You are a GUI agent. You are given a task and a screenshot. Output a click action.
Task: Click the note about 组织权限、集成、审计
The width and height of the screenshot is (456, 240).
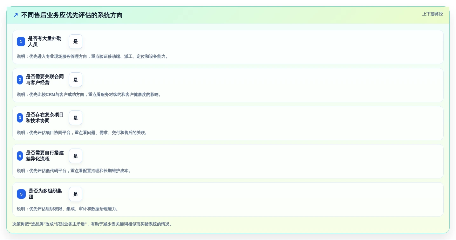[x=68, y=209]
